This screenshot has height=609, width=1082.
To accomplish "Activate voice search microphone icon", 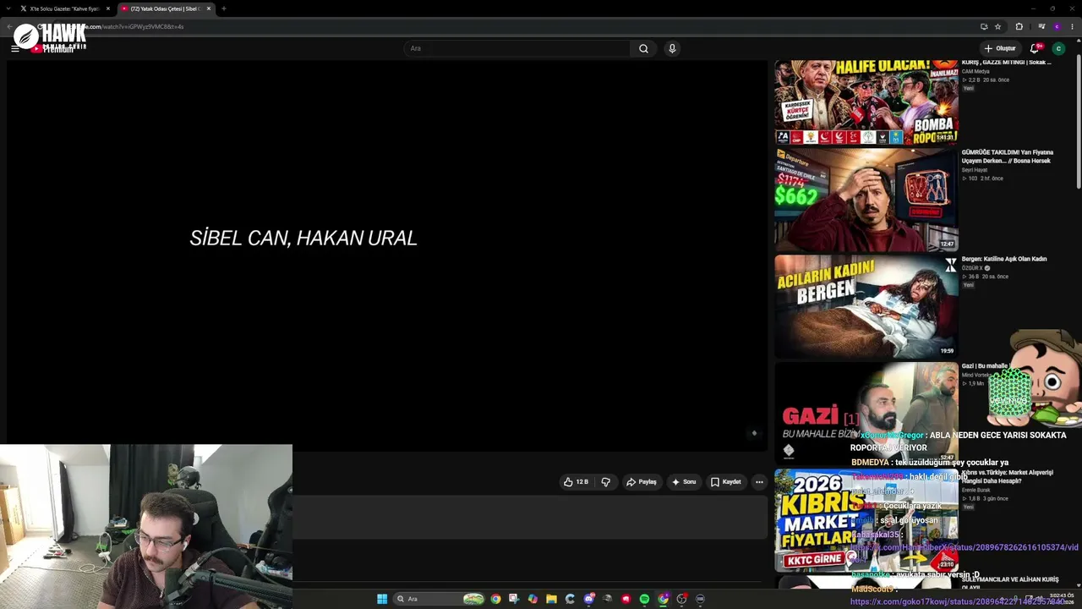I will 672,48.
